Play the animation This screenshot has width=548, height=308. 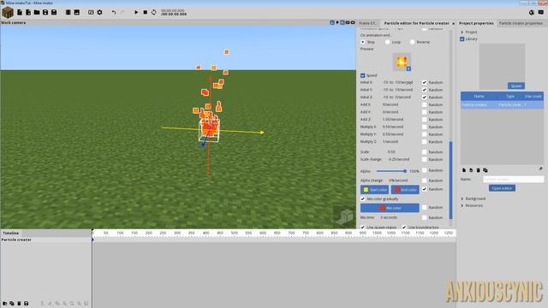coord(136,13)
